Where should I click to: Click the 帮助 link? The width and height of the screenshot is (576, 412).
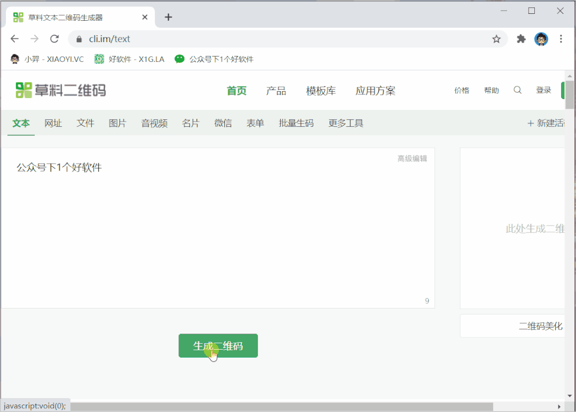point(491,90)
